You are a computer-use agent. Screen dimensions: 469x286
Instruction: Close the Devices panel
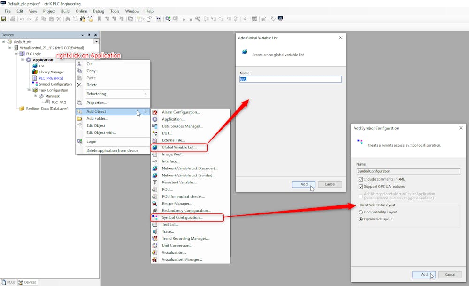point(96,35)
